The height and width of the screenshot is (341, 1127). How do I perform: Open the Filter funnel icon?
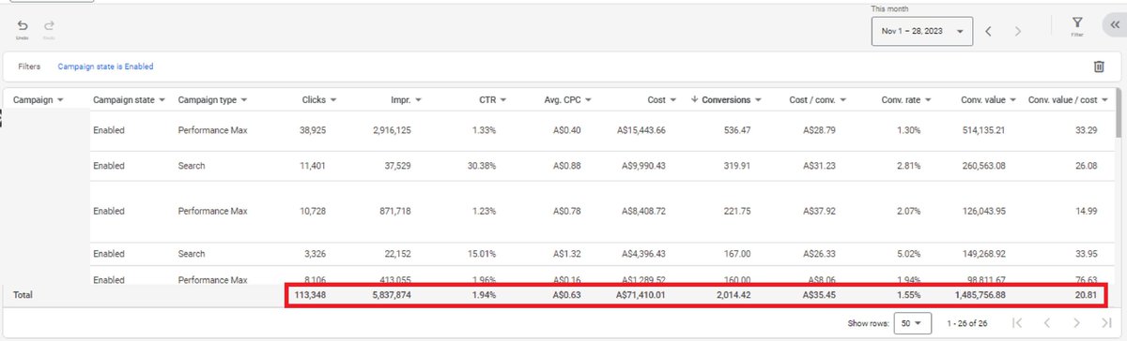coord(1077,23)
